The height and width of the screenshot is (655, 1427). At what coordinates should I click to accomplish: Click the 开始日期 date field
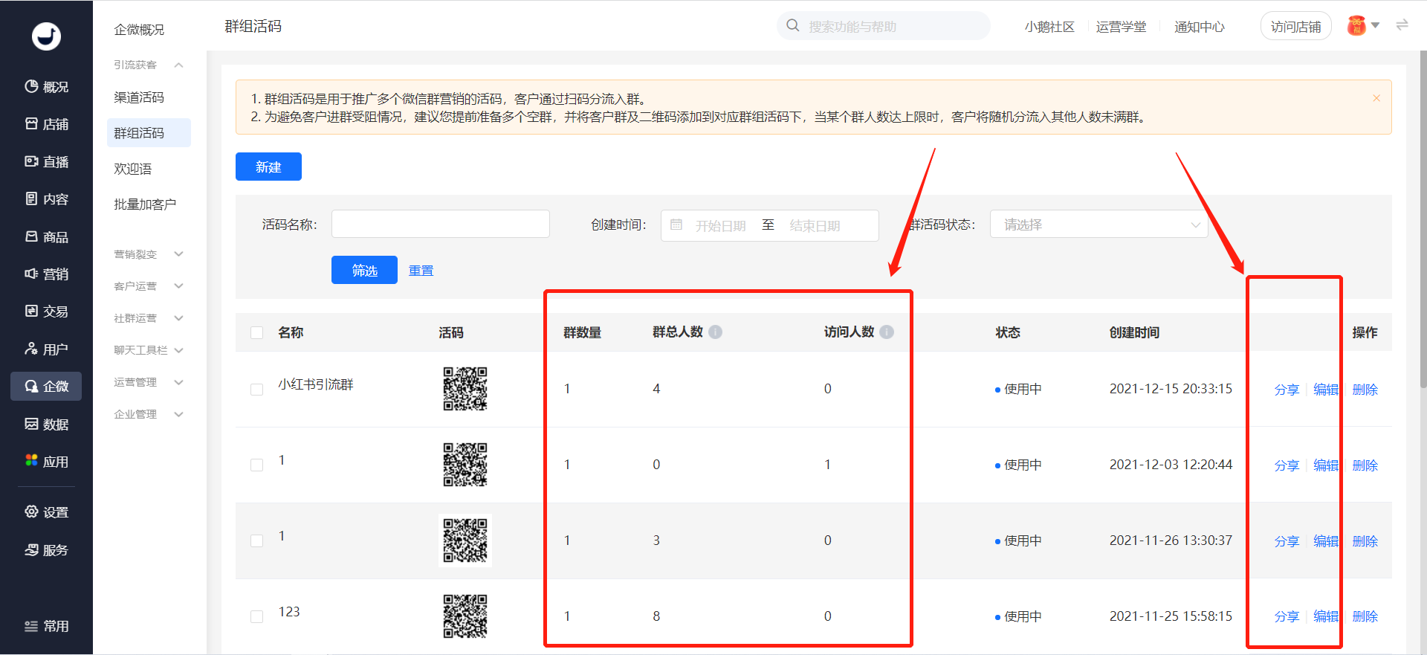click(x=720, y=225)
